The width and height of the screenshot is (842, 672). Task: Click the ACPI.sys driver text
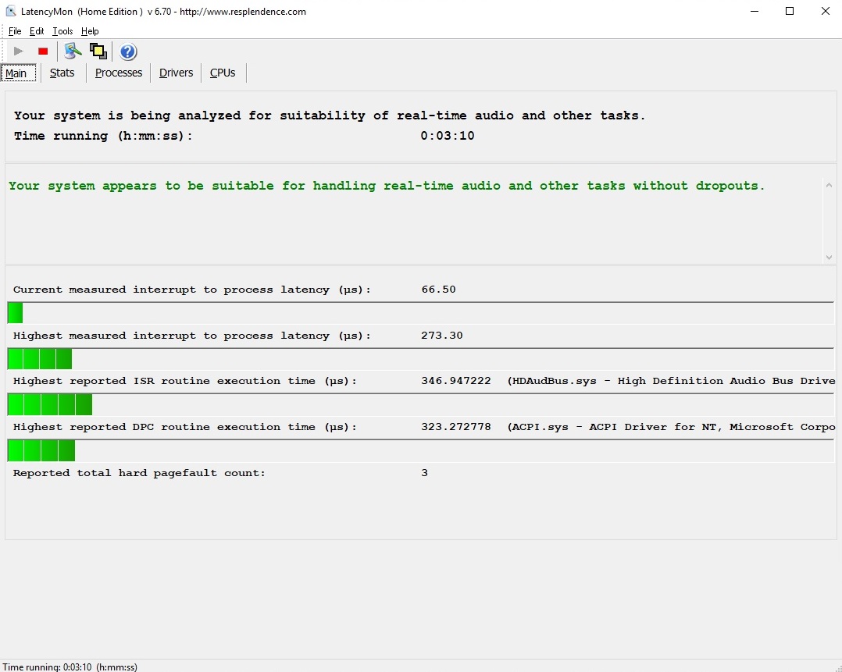coord(671,427)
